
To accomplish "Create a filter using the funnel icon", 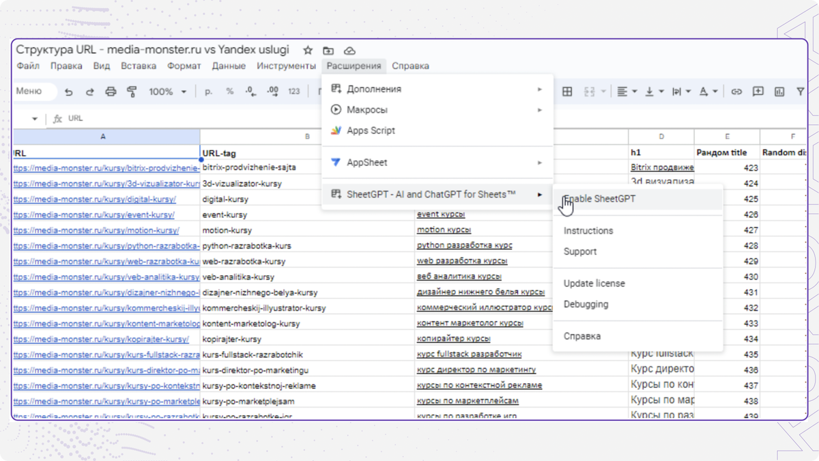I will 801,92.
